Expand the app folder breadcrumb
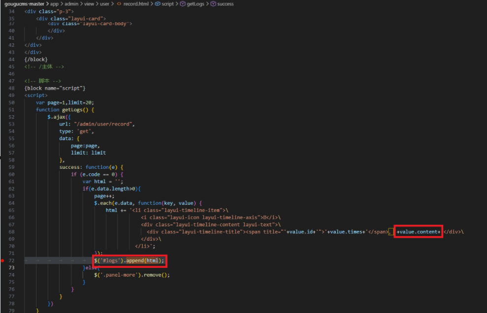 click(54, 4)
